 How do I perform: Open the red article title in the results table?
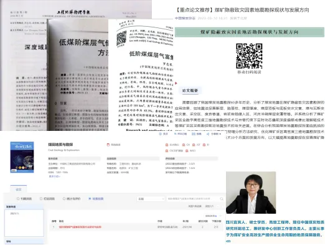80,227
